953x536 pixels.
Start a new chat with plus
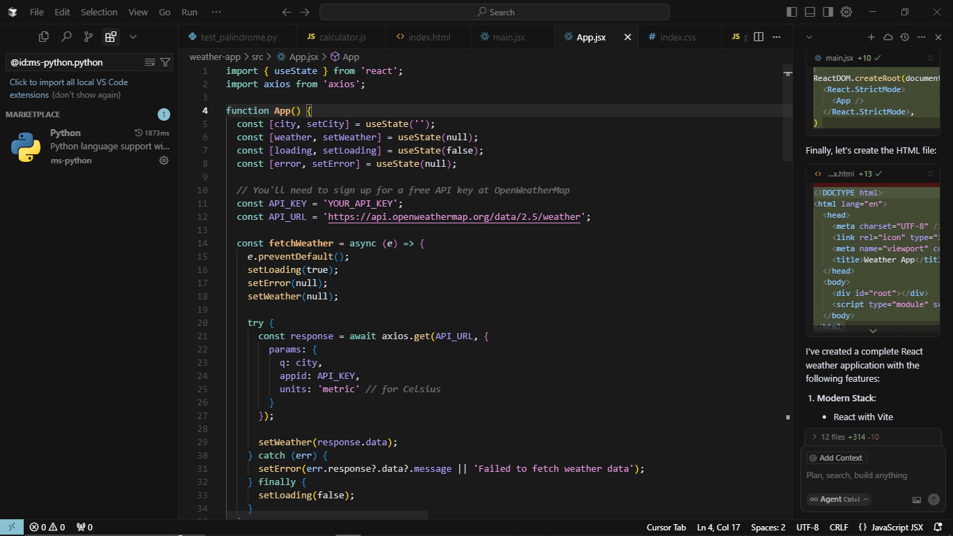[871, 37]
